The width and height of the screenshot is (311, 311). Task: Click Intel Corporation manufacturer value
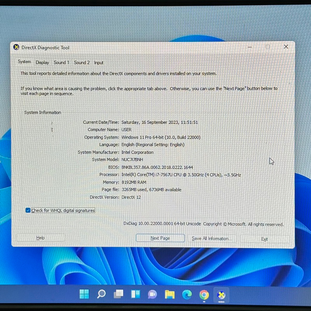click(137, 152)
